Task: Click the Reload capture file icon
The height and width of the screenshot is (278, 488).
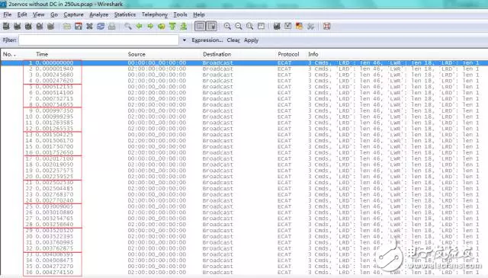Action: click(101, 27)
